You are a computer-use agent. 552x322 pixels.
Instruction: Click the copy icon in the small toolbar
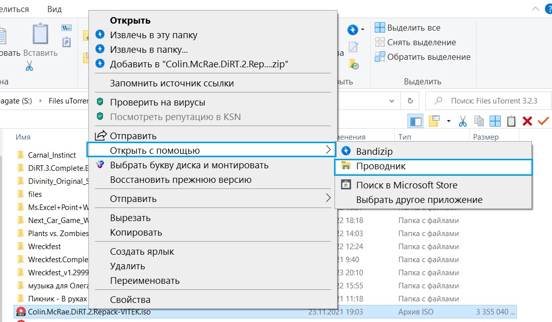pyautogui.click(x=479, y=121)
